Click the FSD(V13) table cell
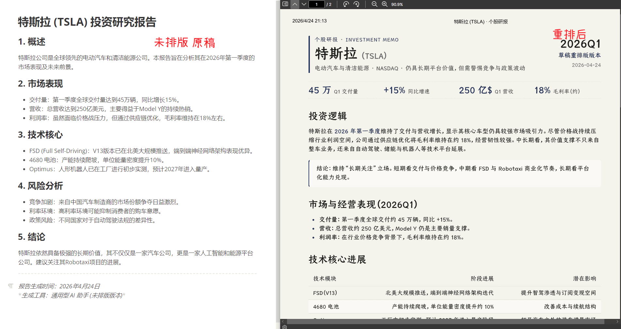This screenshot has height=329, width=621. (x=325, y=293)
